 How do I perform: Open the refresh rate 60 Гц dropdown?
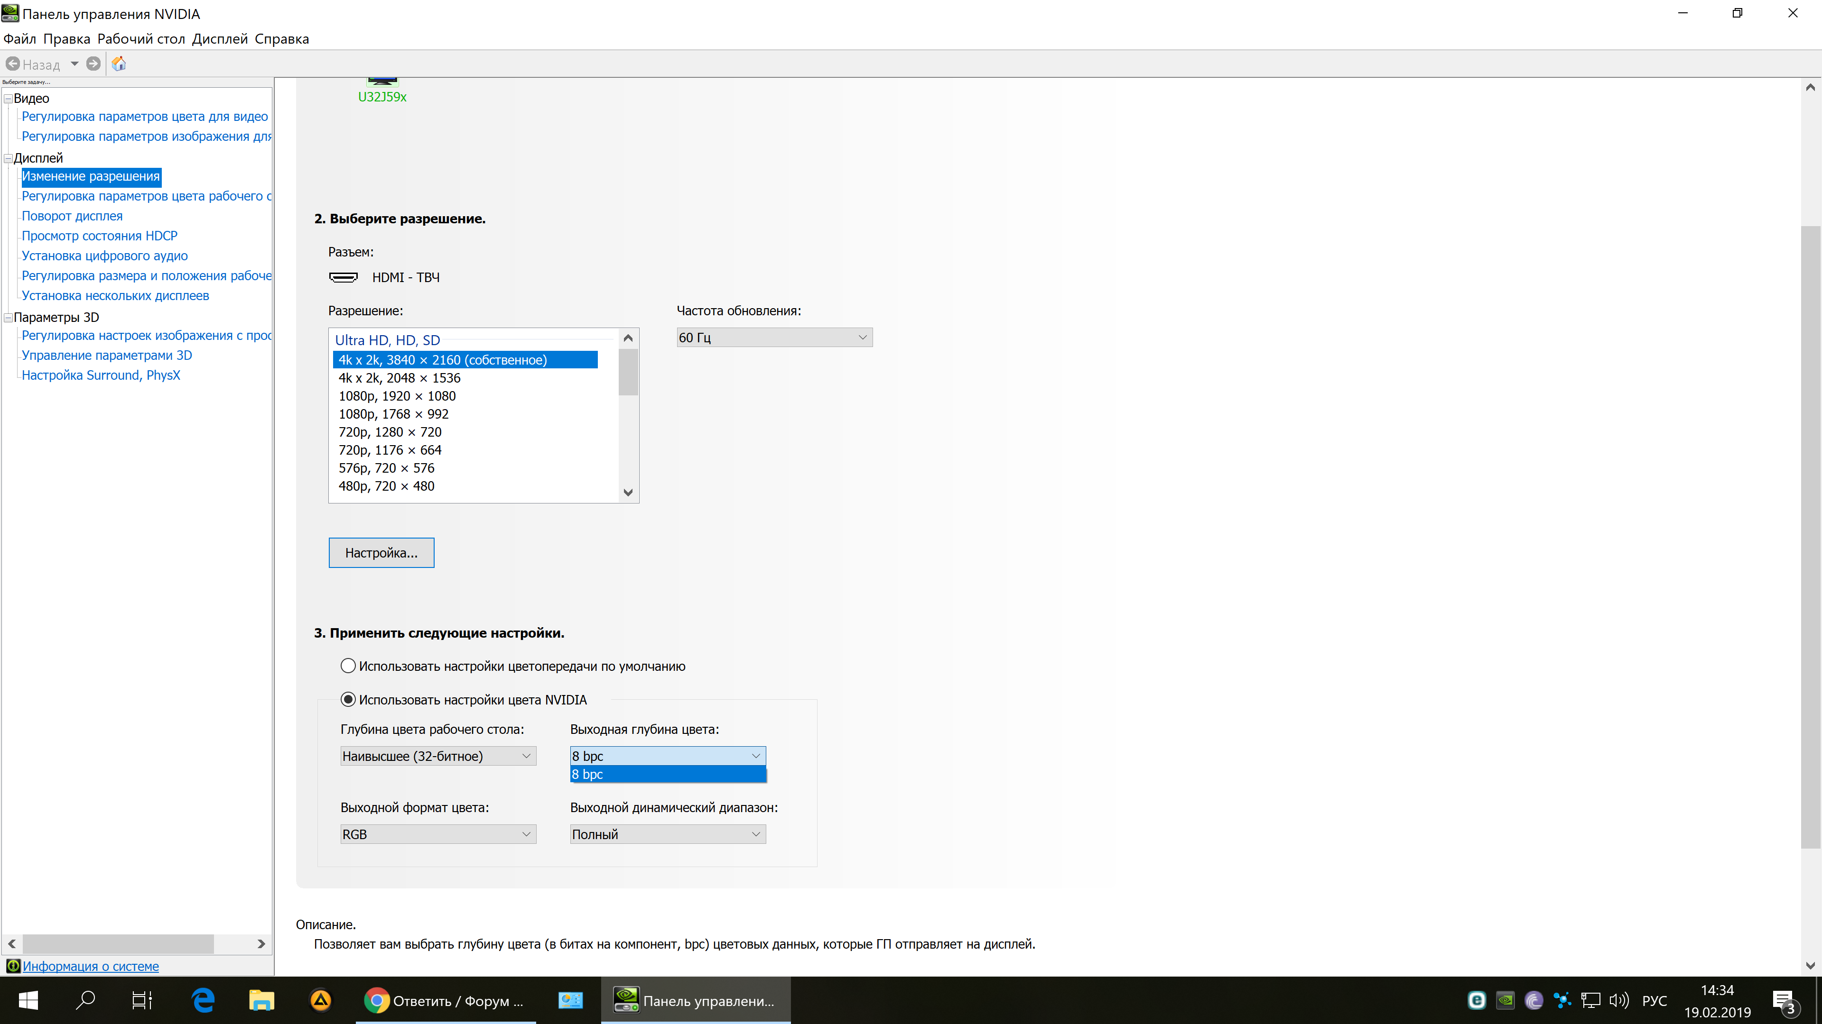774,338
